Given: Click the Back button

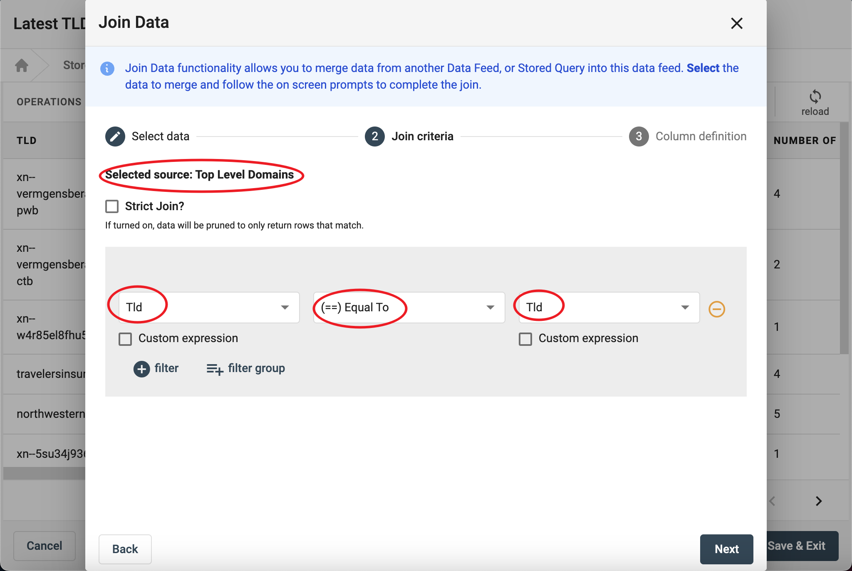Looking at the screenshot, I should click(x=125, y=549).
